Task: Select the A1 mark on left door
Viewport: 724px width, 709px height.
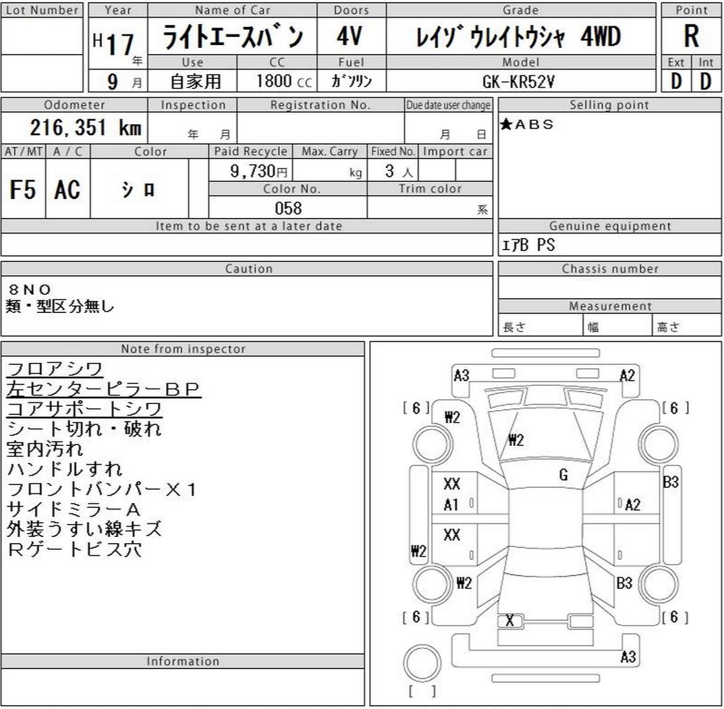Action: tap(451, 505)
